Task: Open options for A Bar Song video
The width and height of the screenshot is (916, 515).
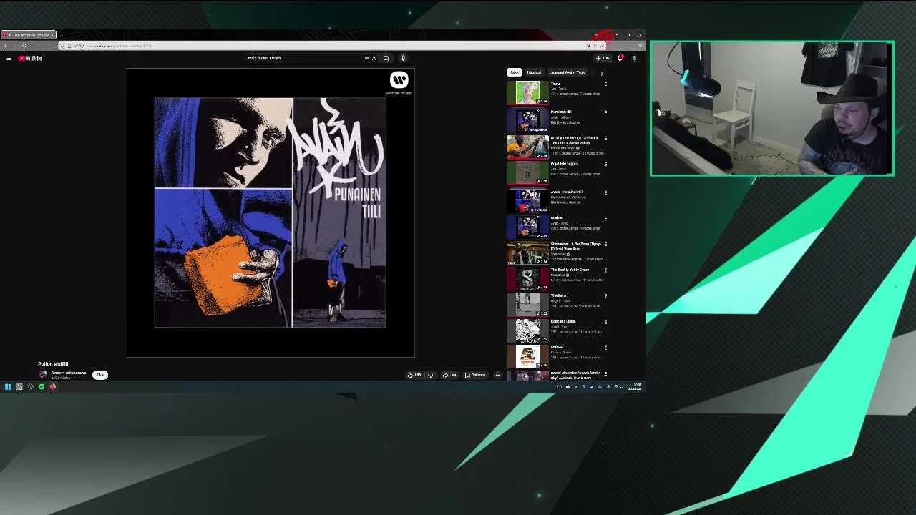Action: 605,244
